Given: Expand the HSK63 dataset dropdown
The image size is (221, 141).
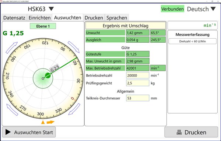Looking at the screenshot, I should (51, 9).
